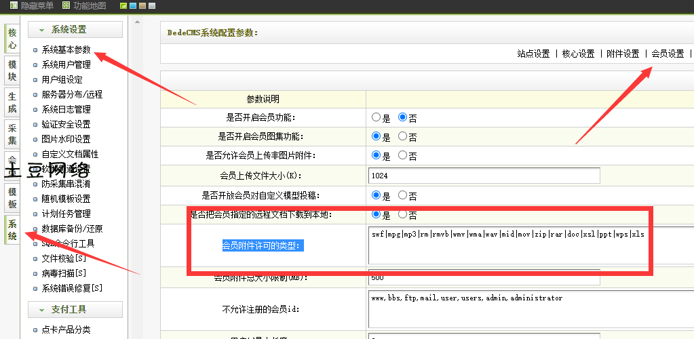
Task: Click the 参数说明 column header
Action: coord(263,99)
